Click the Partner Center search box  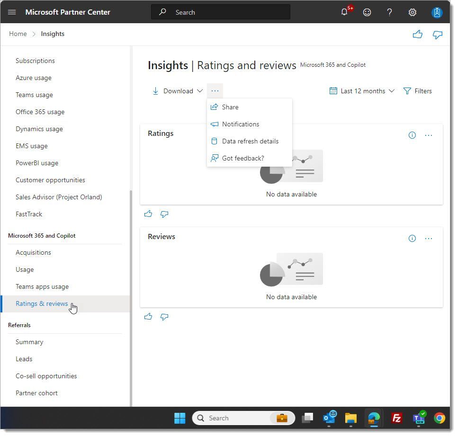(221, 12)
